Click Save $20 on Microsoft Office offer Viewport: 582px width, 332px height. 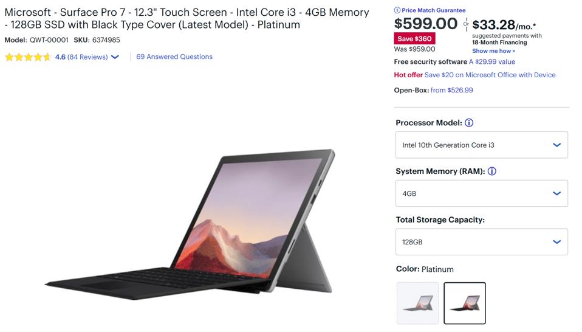coord(490,75)
